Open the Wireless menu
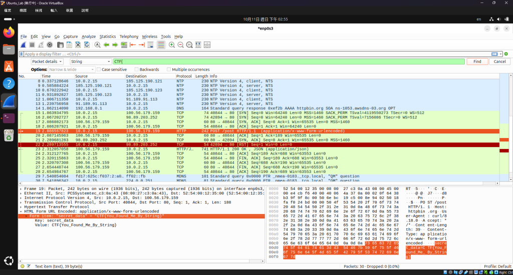The image size is (513, 275). coord(149,36)
